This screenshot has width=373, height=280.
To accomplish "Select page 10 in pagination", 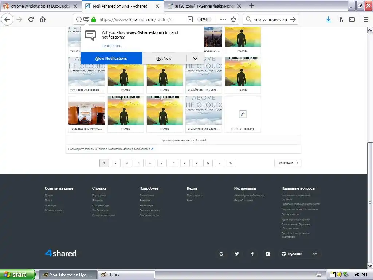I will pos(208,163).
